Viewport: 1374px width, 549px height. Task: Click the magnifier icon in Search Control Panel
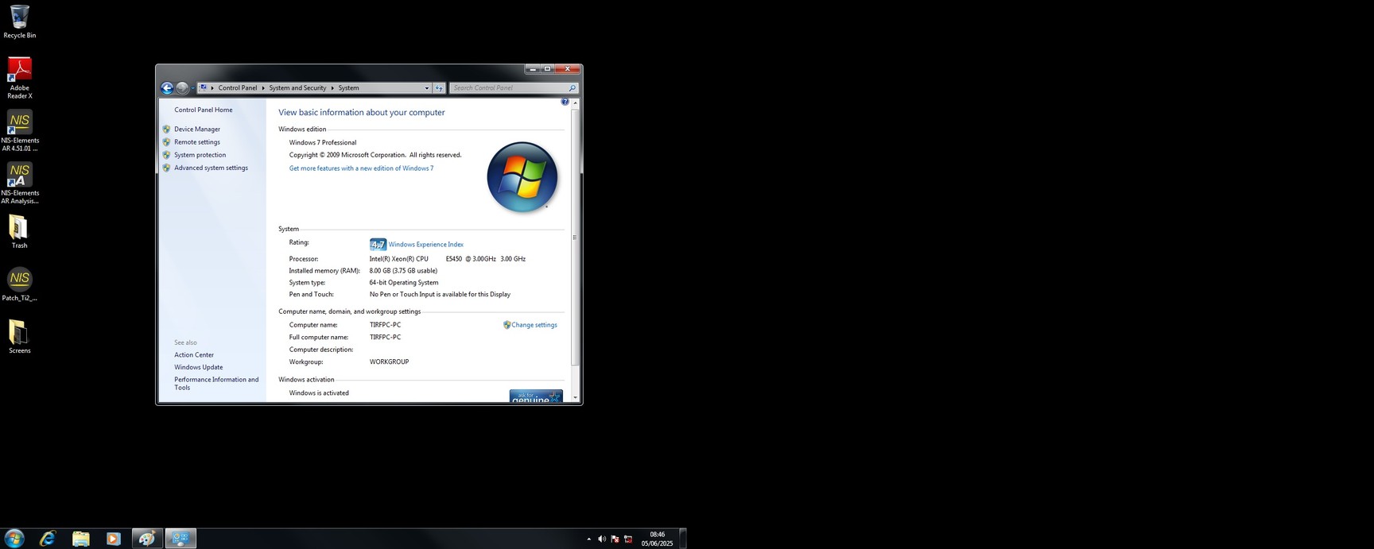(572, 88)
